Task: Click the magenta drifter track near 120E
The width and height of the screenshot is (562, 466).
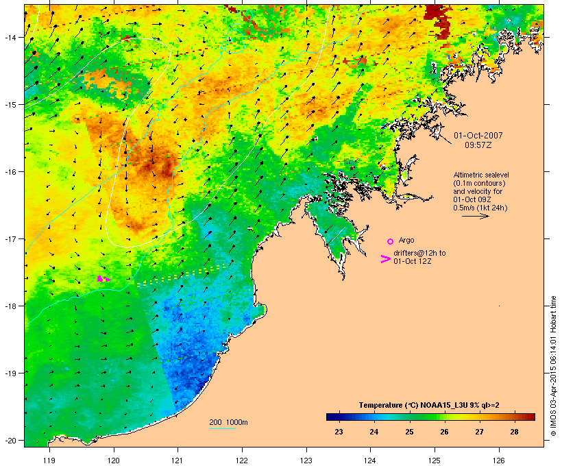Action: pos(103,278)
